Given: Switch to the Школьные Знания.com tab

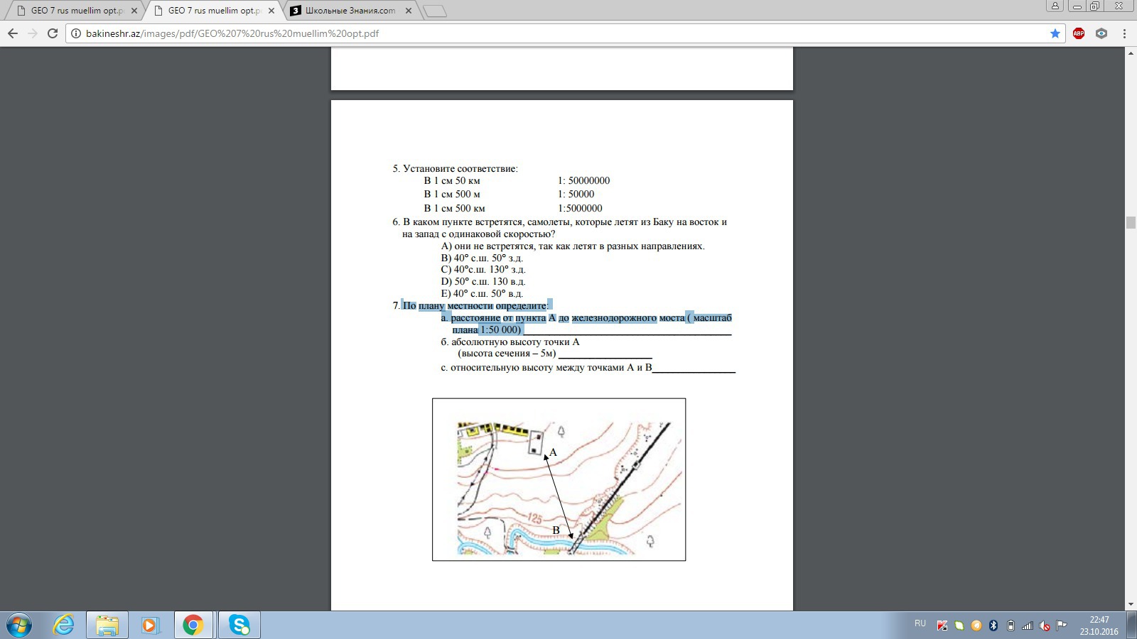Looking at the screenshot, I should [350, 11].
